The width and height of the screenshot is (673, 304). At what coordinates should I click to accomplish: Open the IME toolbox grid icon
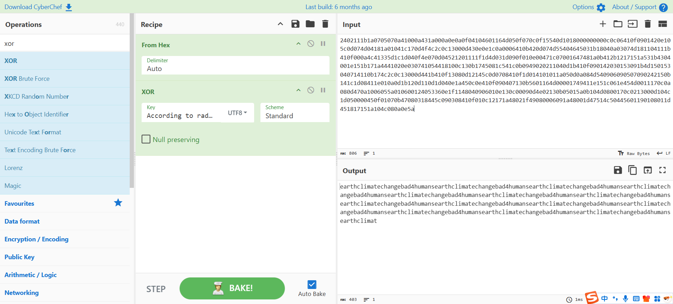(x=657, y=298)
